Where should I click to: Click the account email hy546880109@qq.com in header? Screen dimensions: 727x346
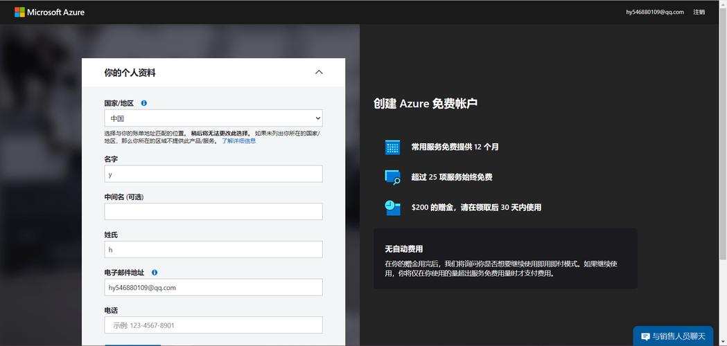pos(655,12)
